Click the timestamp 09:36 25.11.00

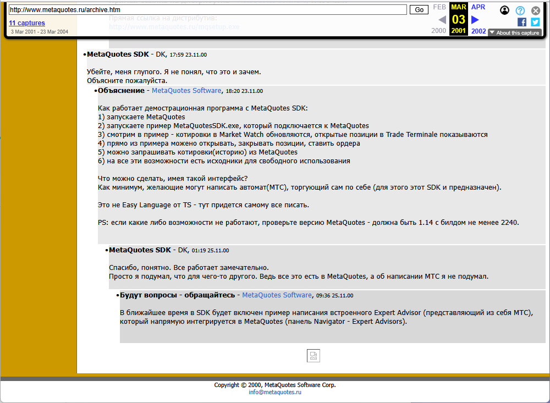tap(334, 295)
